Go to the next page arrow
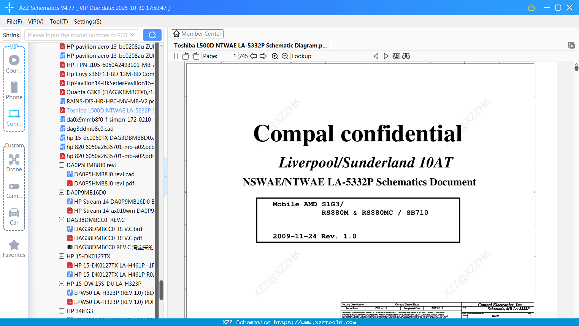Screen dimensions: 579x326 click(263, 56)
